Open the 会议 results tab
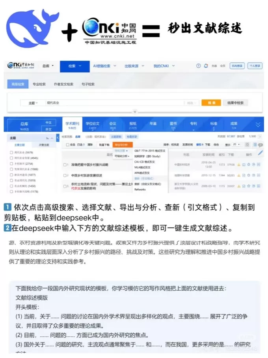The width and height of the screenshot is (268, 358). (113, 125)
